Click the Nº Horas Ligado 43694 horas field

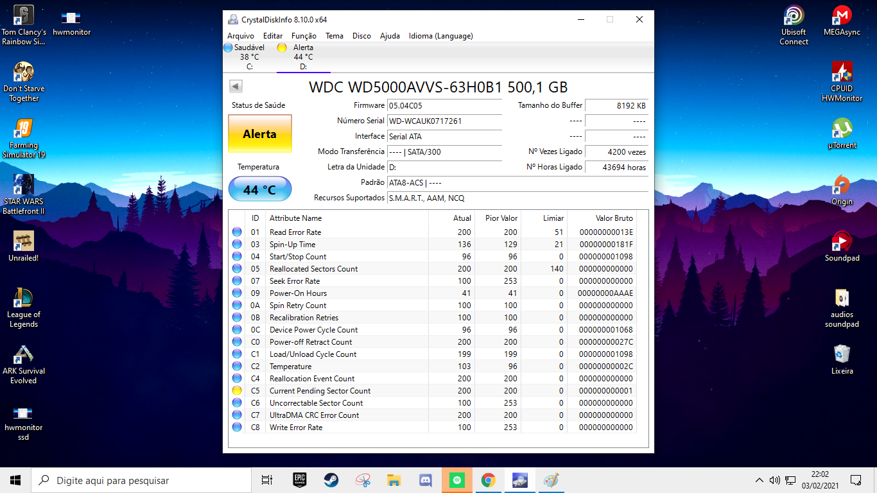pyautogui.click(x=616, y=167)
